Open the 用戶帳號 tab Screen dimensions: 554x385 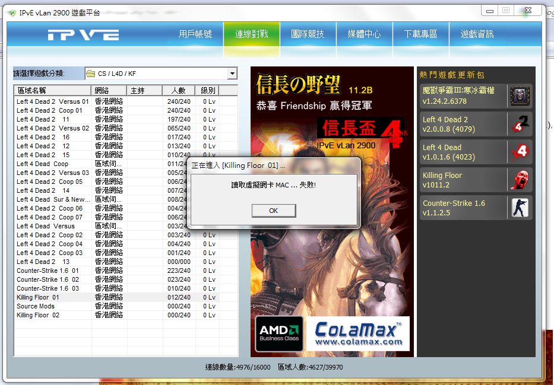coord(195,34)
